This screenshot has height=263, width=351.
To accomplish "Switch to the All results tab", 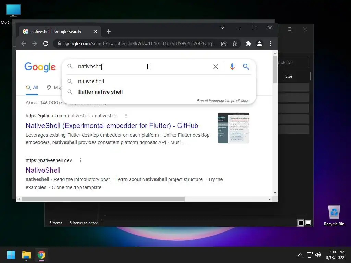I will click(x=32, y=87).
